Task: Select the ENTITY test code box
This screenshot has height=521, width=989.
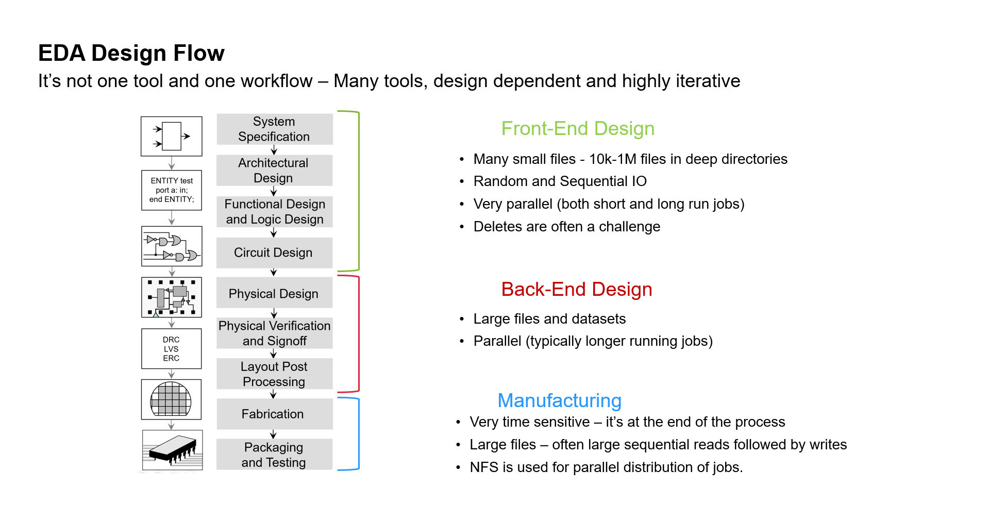Action: click(171, 190)
